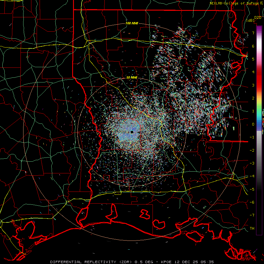Click the positive "3" scale value
Image resolution: width=264 pixels, height=264 pixels.
coord(253,85)
